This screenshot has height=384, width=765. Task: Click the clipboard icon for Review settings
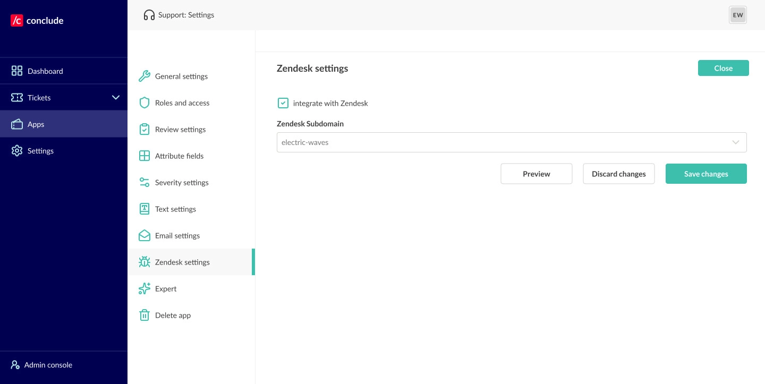[x=144, y=129]
